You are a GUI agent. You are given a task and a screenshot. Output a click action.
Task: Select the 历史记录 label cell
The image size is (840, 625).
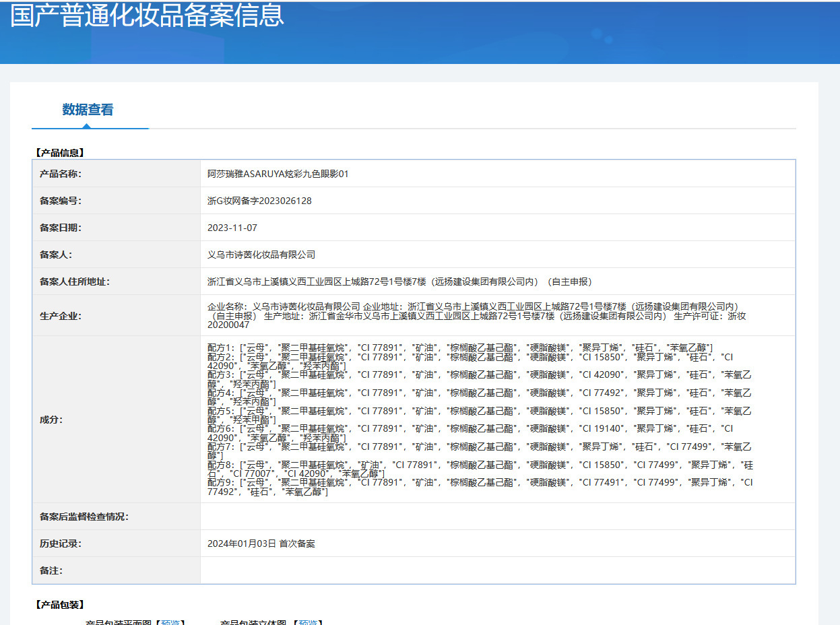pos(117,544)
